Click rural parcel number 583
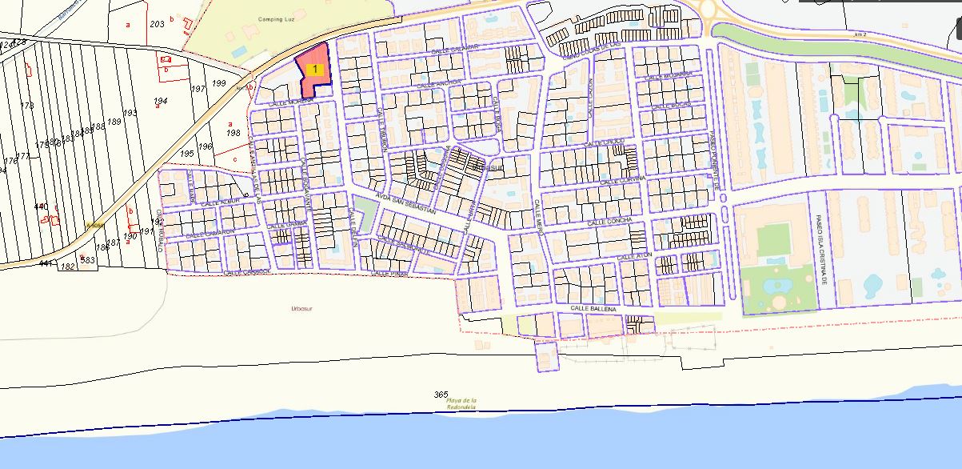The image size is (962, 469). point(88,259)
